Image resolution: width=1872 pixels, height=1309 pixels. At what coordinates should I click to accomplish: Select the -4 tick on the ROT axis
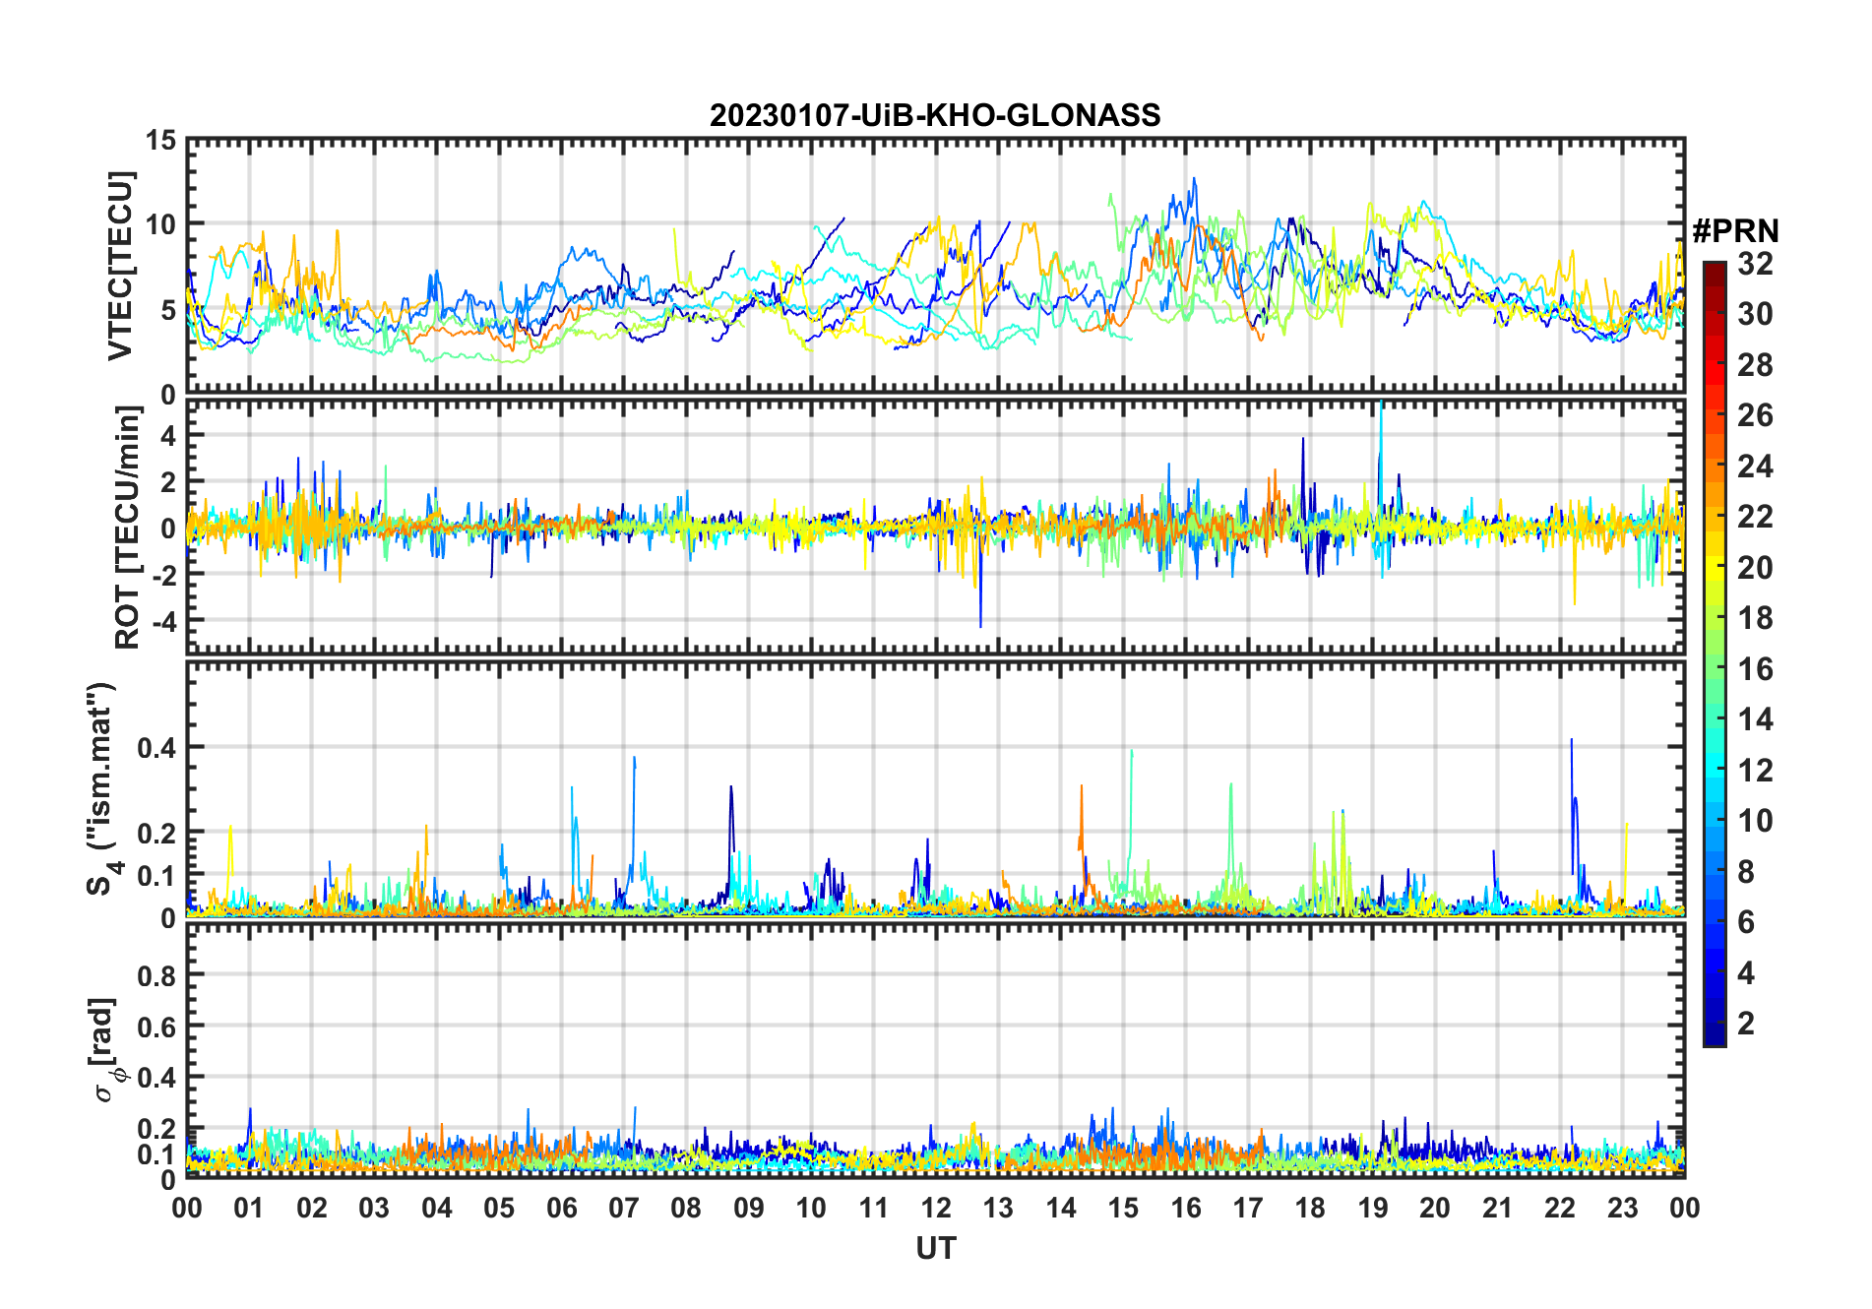[163, 621]
